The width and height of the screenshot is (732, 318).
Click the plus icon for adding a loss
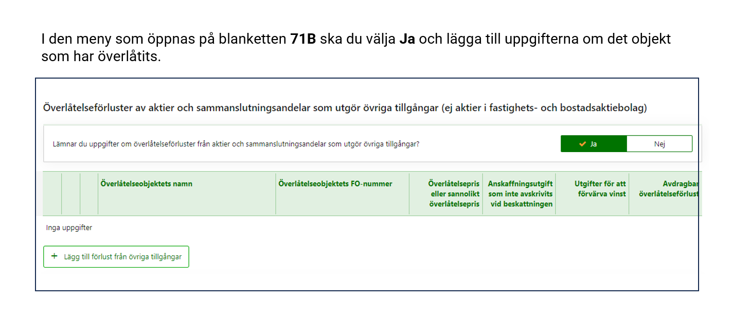pyautogui.click(x=55, y=256)
